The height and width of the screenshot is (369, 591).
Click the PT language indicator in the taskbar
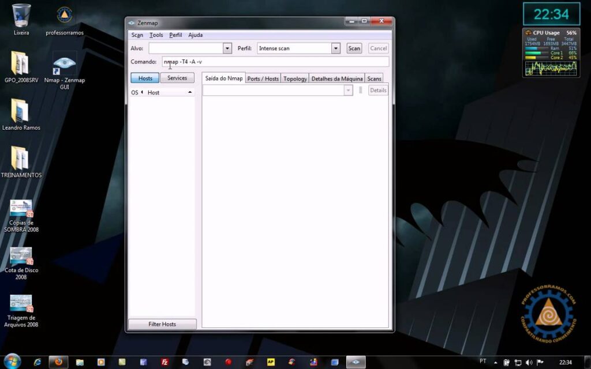[x=483, y=362]
